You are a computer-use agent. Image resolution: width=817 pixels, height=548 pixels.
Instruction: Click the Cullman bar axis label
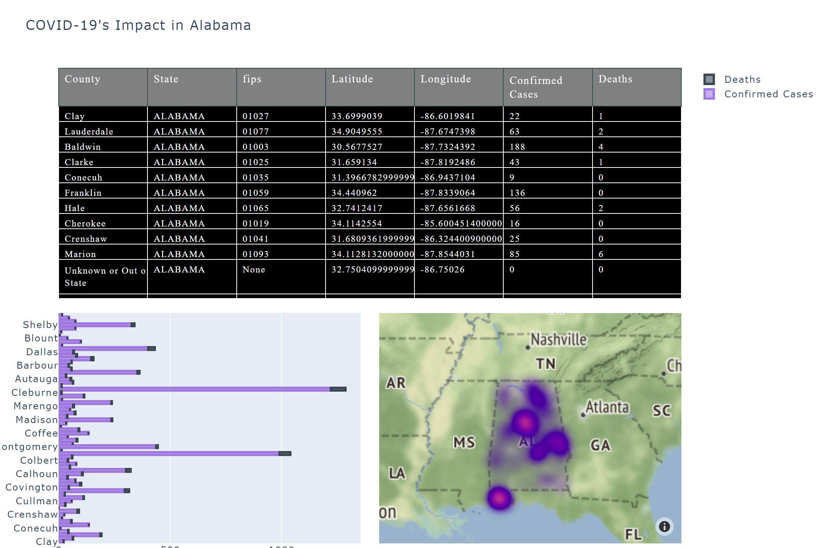click(37, 501)
